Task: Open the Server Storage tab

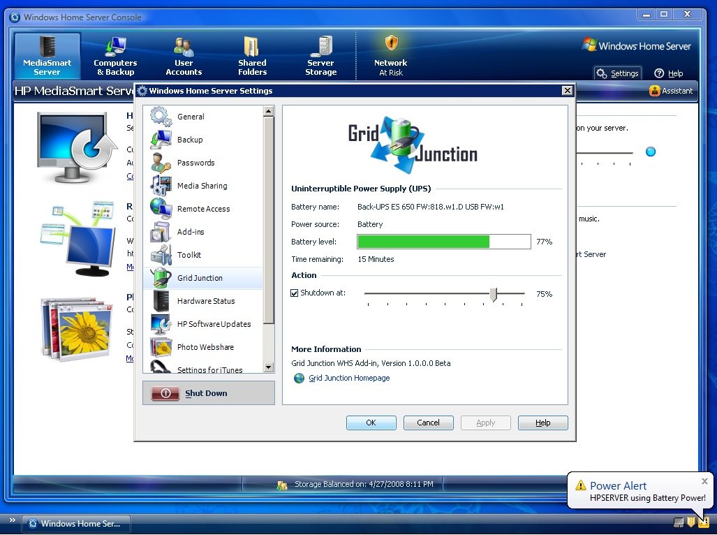Action: pos(320,56)
